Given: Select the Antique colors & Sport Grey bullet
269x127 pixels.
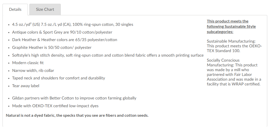Looking at the screenshot, I should (62, 32).
